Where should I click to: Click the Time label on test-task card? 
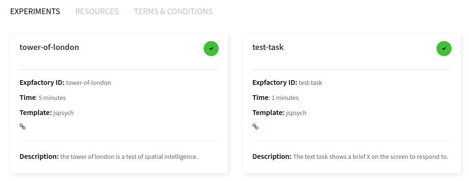coord(260,98)
